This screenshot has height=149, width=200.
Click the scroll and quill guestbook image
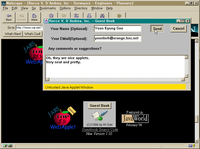99,116
